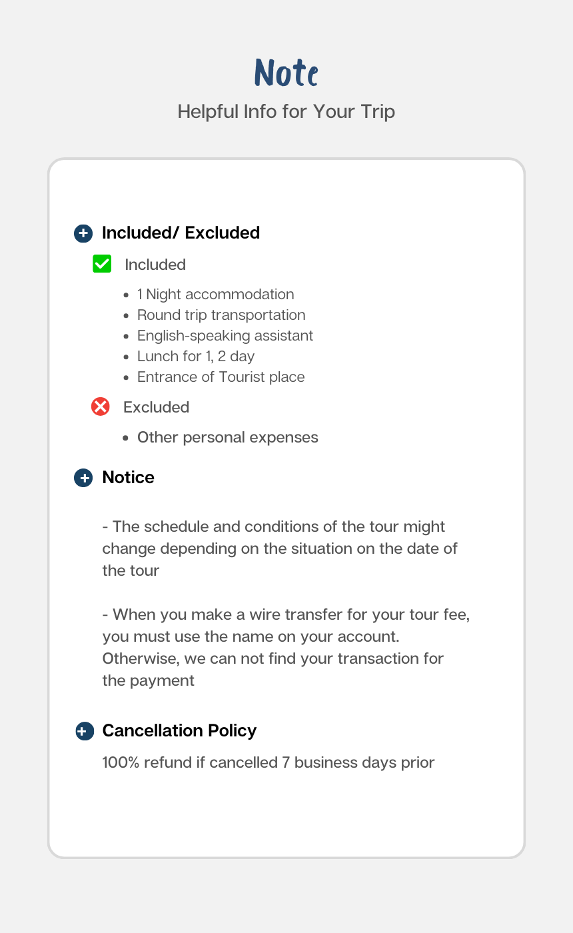573x933 pixels.
Task: Expand the Included/ Excluded section heading
Action: pyautogui.click(x=181, y=233)
